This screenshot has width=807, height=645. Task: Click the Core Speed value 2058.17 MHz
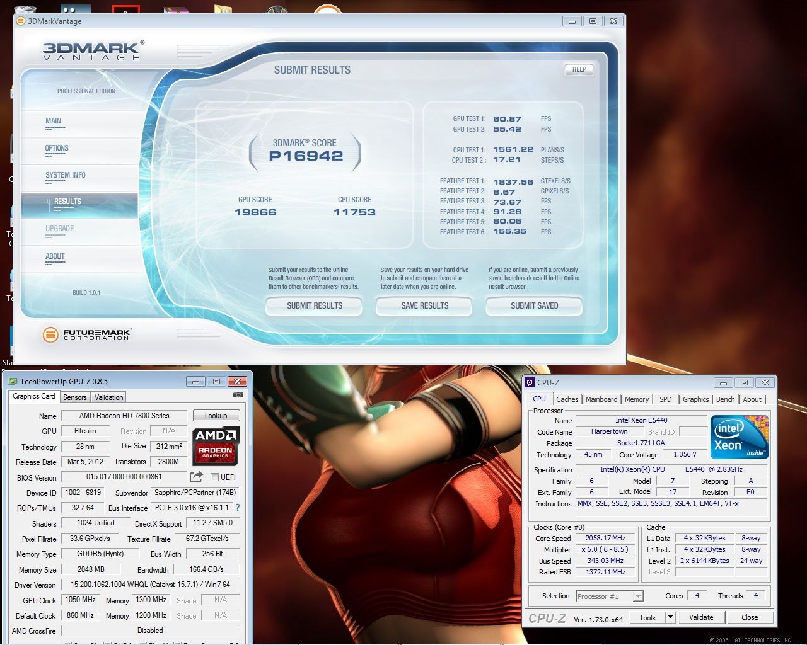(605, 539)
